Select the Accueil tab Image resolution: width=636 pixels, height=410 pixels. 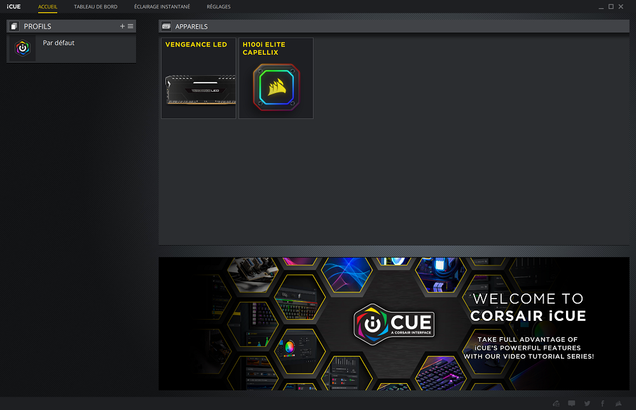48,6
